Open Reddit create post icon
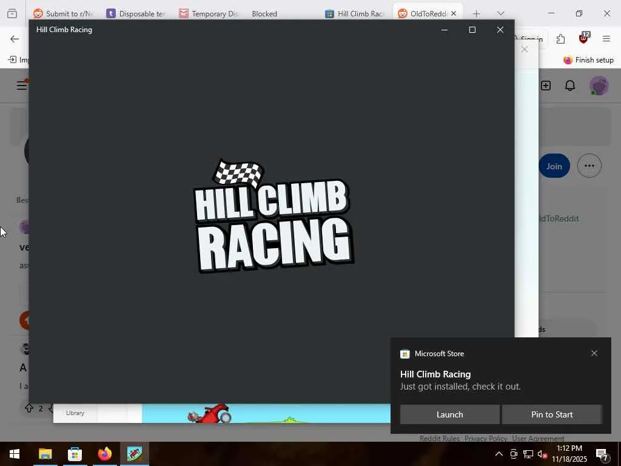The width and height of the screenshot is (621, 466). coord(546,86)
